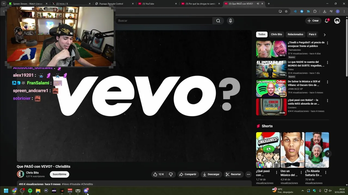The image size is (348, 195).
Task: Open options for ¿Qué pasó con short
Action: (x=276, y=173)
